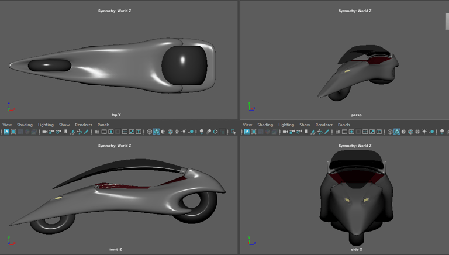The width and height of the screenshot is (449, 255).
Task: Enable Use Default Material in front -Z panel
Action: click(163, 132)
